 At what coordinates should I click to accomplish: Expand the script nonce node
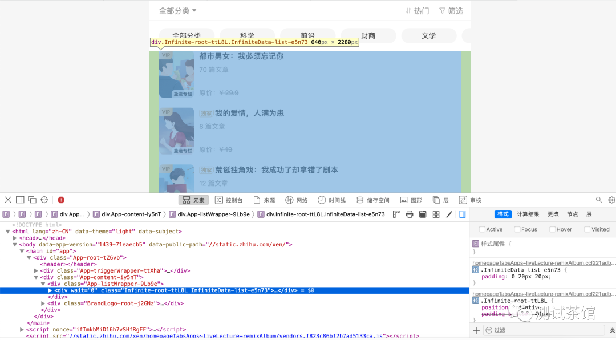click(x=22, y=330)
